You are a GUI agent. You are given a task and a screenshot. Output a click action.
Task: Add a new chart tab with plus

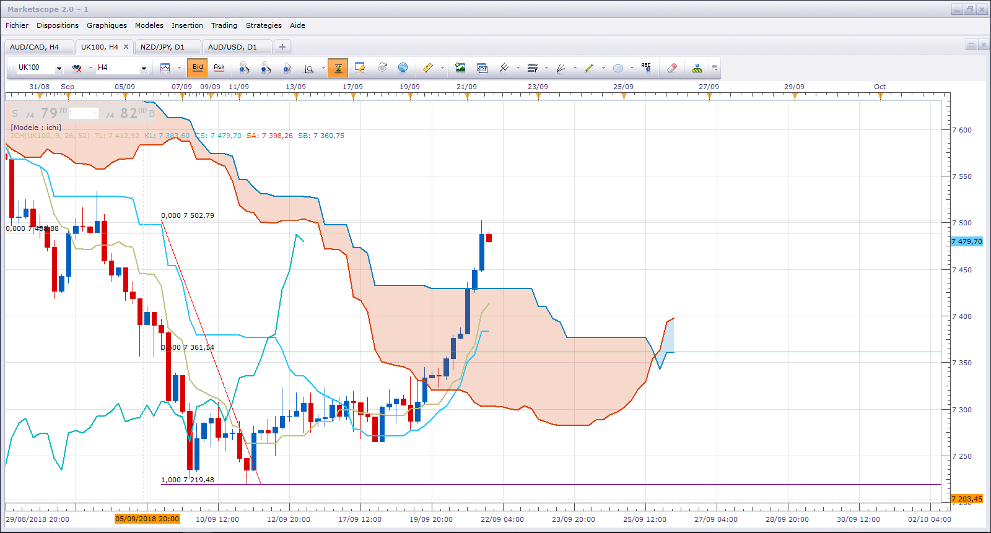coord(282,47)
